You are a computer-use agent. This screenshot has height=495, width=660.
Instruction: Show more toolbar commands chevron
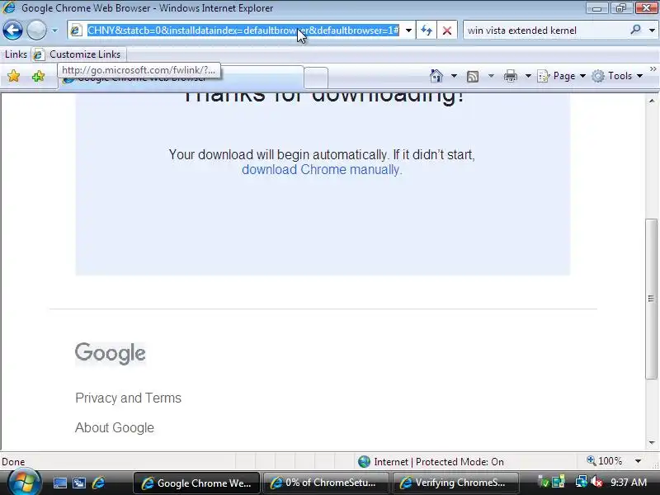pyautogui.click(x=653, y=68)
